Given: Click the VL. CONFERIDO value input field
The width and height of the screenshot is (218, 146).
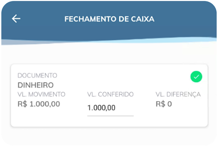Looking at the screenshot, I should point(110,108).
